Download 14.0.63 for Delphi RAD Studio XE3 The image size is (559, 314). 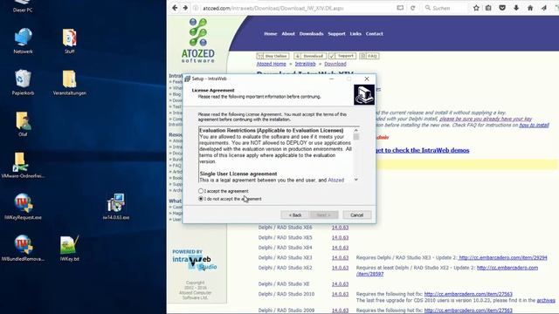point(340,257)
